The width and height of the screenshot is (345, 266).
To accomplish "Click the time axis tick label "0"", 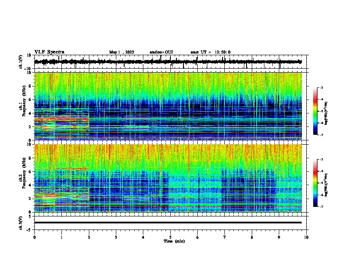I will point(34,237).
